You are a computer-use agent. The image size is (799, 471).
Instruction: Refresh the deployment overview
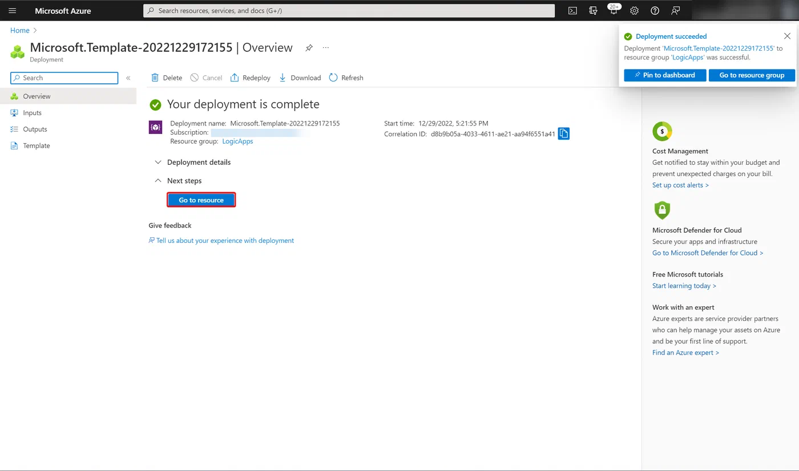(x=346, y=78)
